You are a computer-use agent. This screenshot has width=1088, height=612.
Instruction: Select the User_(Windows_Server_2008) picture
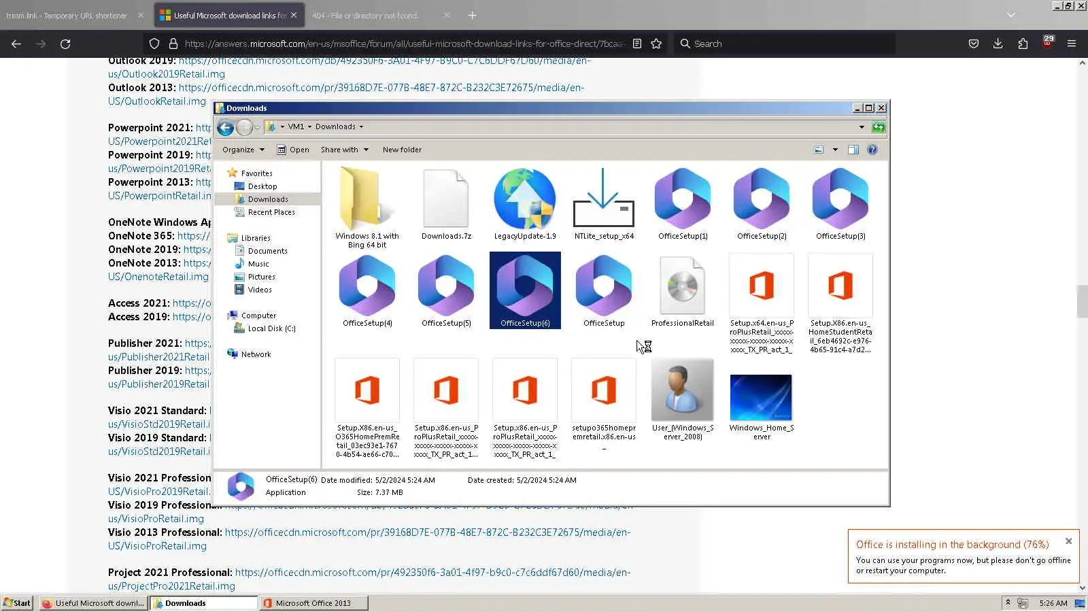pos(683,400)
